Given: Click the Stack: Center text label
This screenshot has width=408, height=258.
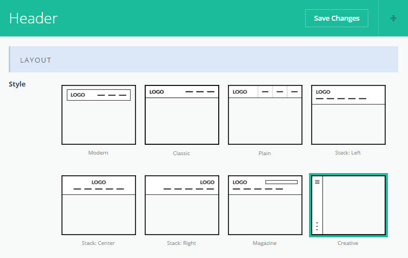Looking at the screenshot, I should [x=98, y=243].
